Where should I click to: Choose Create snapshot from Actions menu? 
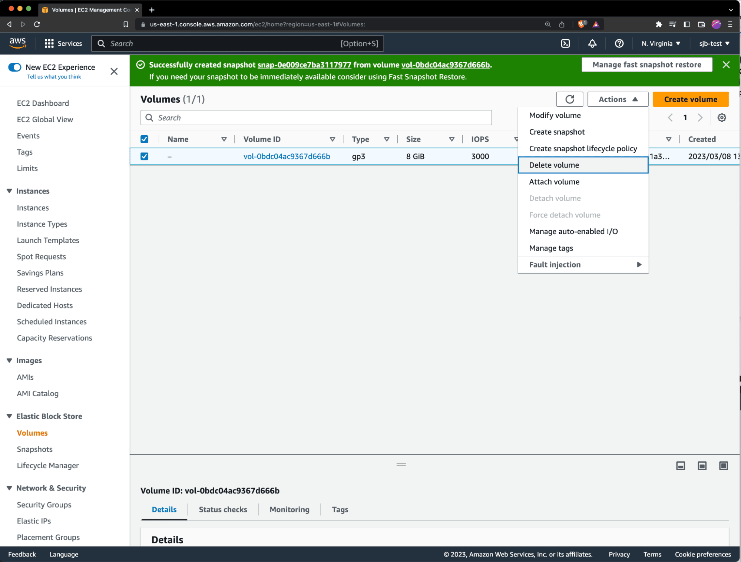(583, 132)
